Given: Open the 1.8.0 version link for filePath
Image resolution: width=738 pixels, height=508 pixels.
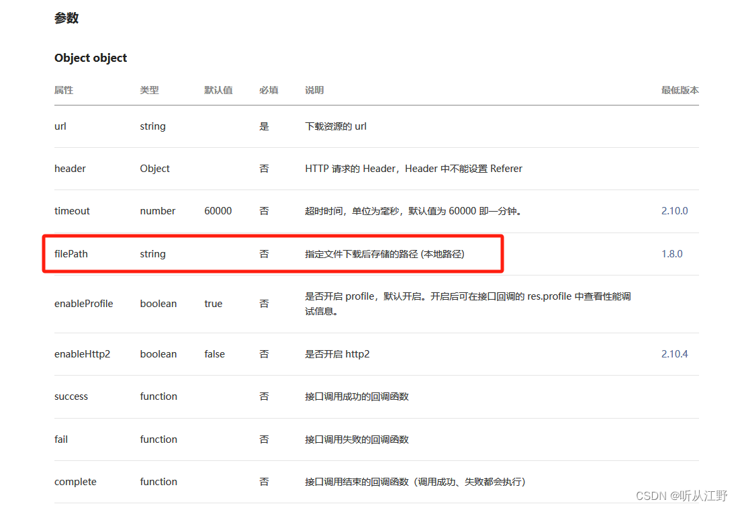Looking at the screenshot, I should pyautogui.click(x=672, y=253).
